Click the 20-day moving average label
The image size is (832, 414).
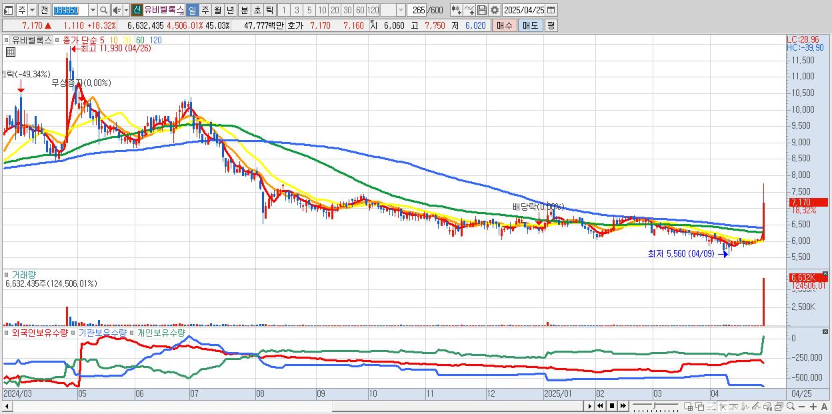[127, 40]
